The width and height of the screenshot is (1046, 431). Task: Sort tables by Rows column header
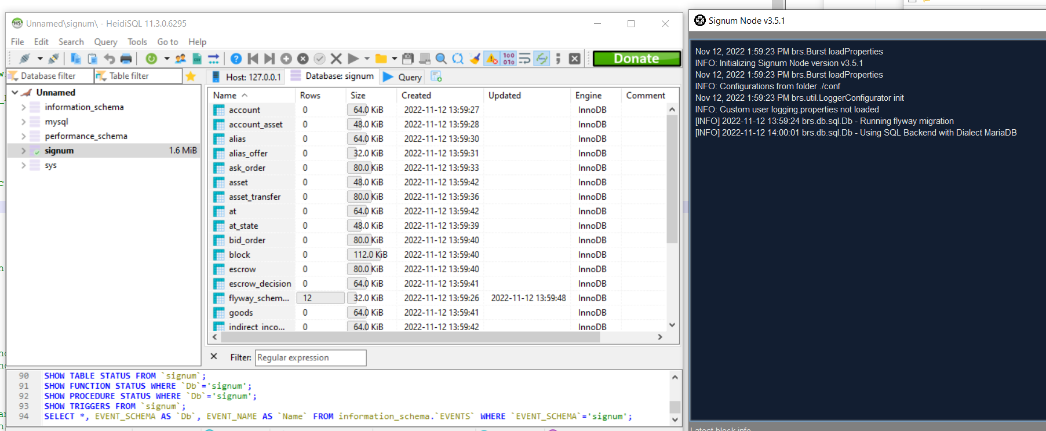[x=320, y=95]
